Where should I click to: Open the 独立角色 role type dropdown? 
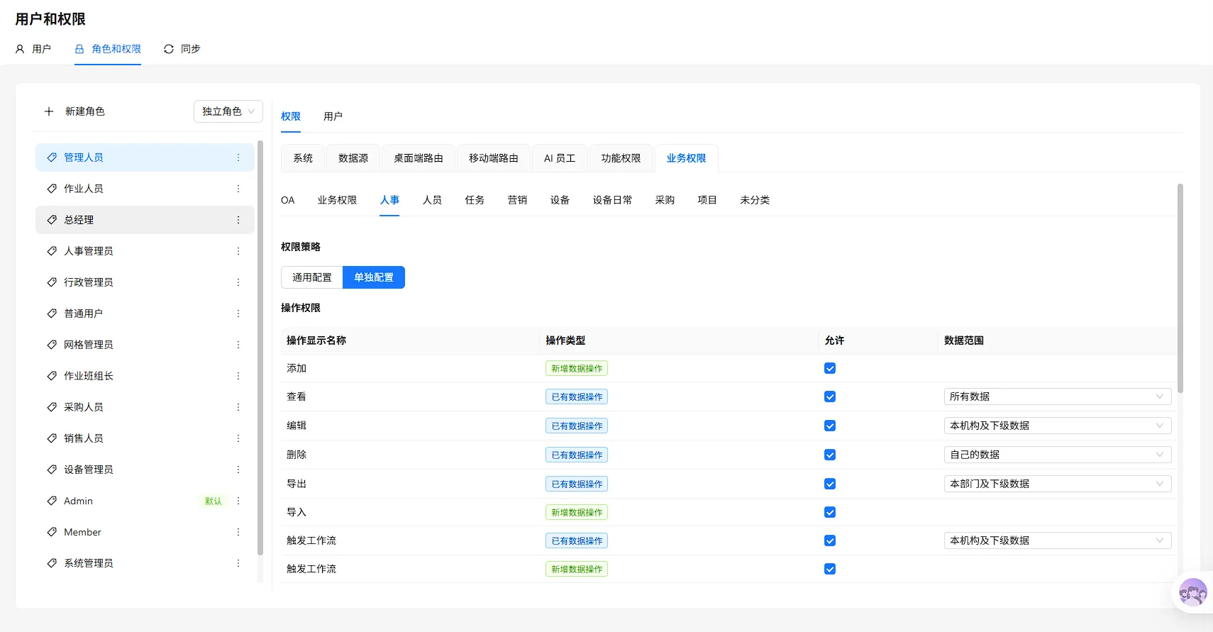228,111
